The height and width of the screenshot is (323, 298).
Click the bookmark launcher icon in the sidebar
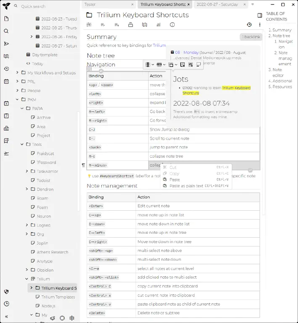[6, 141]
